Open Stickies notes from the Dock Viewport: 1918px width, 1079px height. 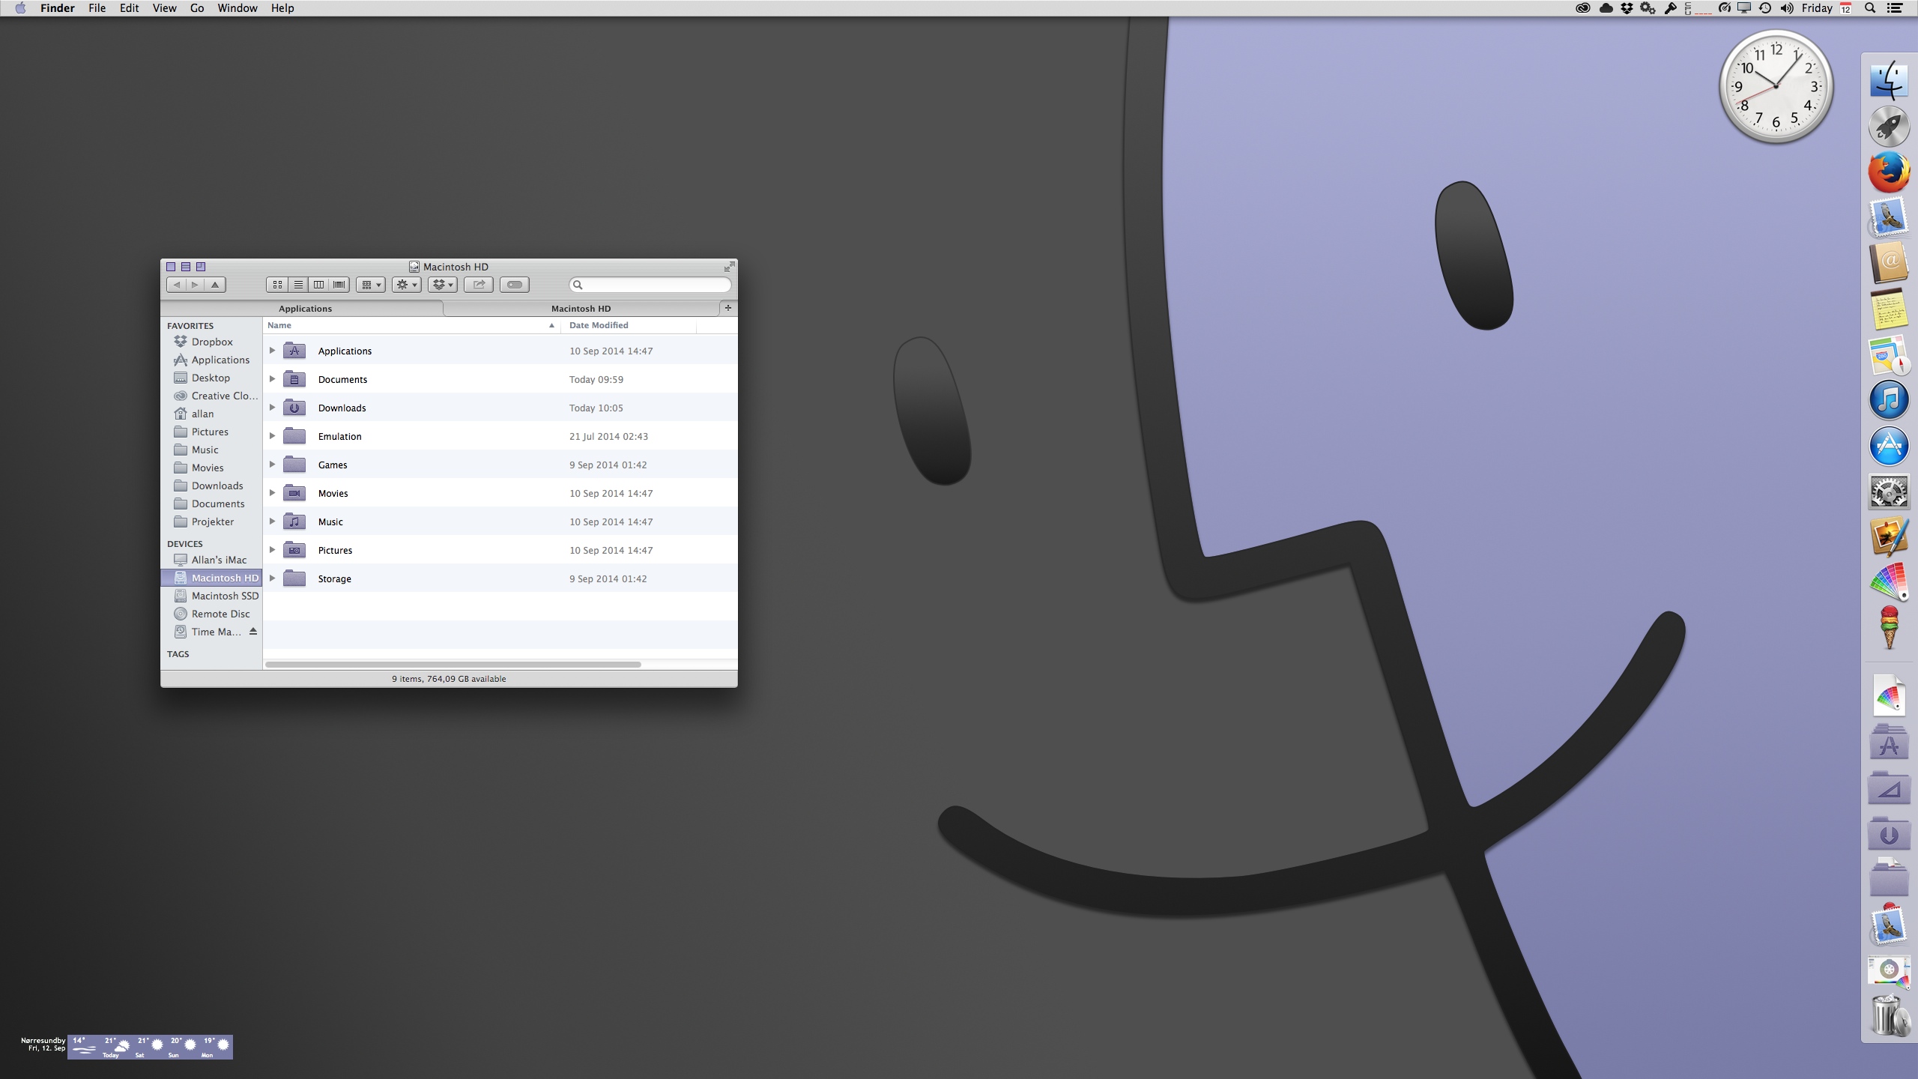(1889, 309)
